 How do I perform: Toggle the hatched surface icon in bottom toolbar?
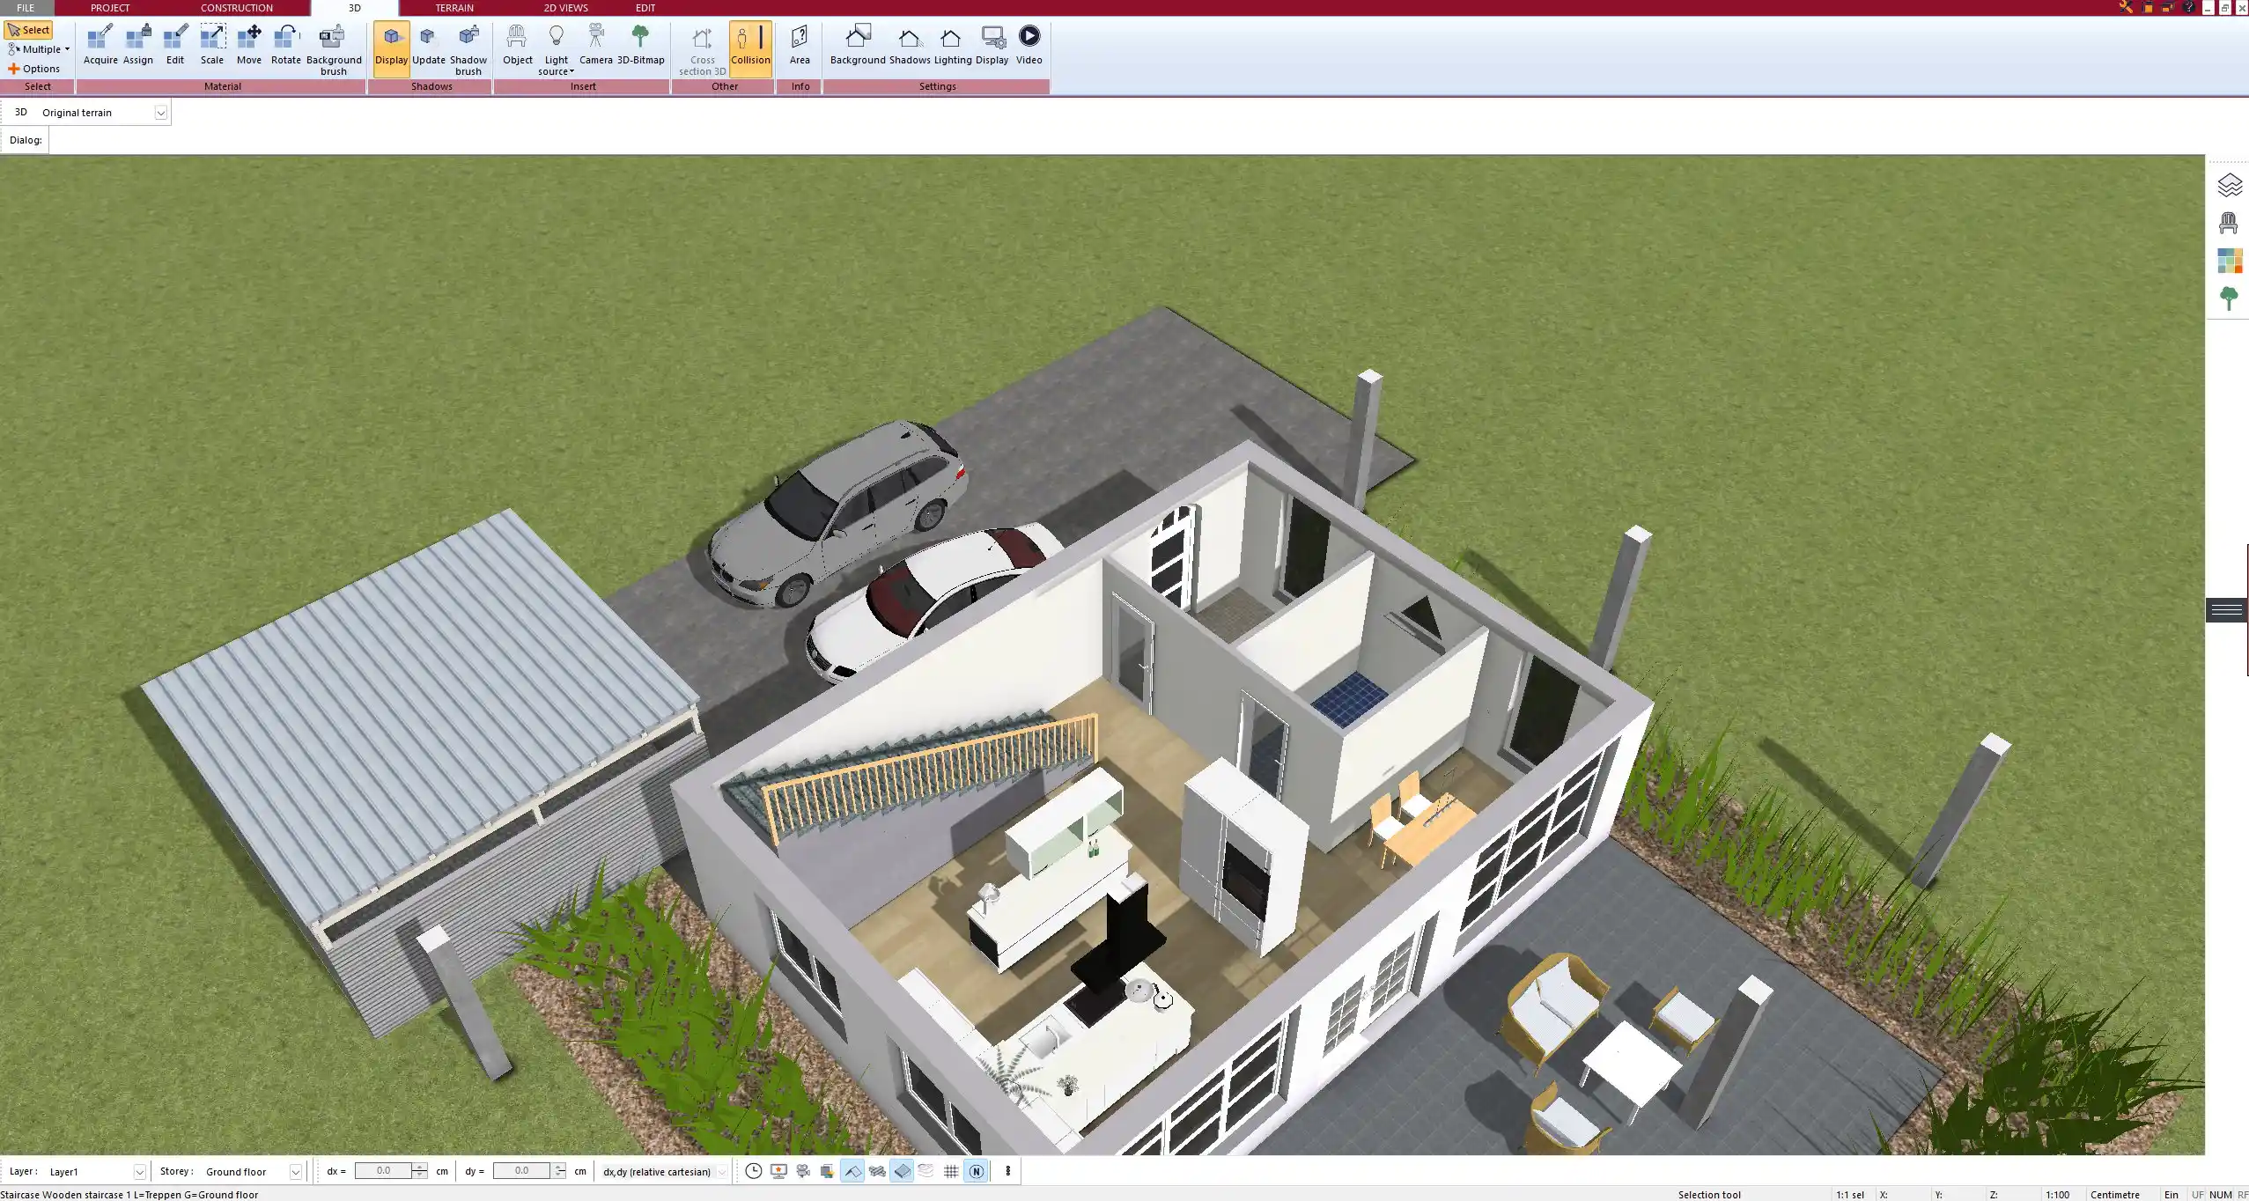877,1171
